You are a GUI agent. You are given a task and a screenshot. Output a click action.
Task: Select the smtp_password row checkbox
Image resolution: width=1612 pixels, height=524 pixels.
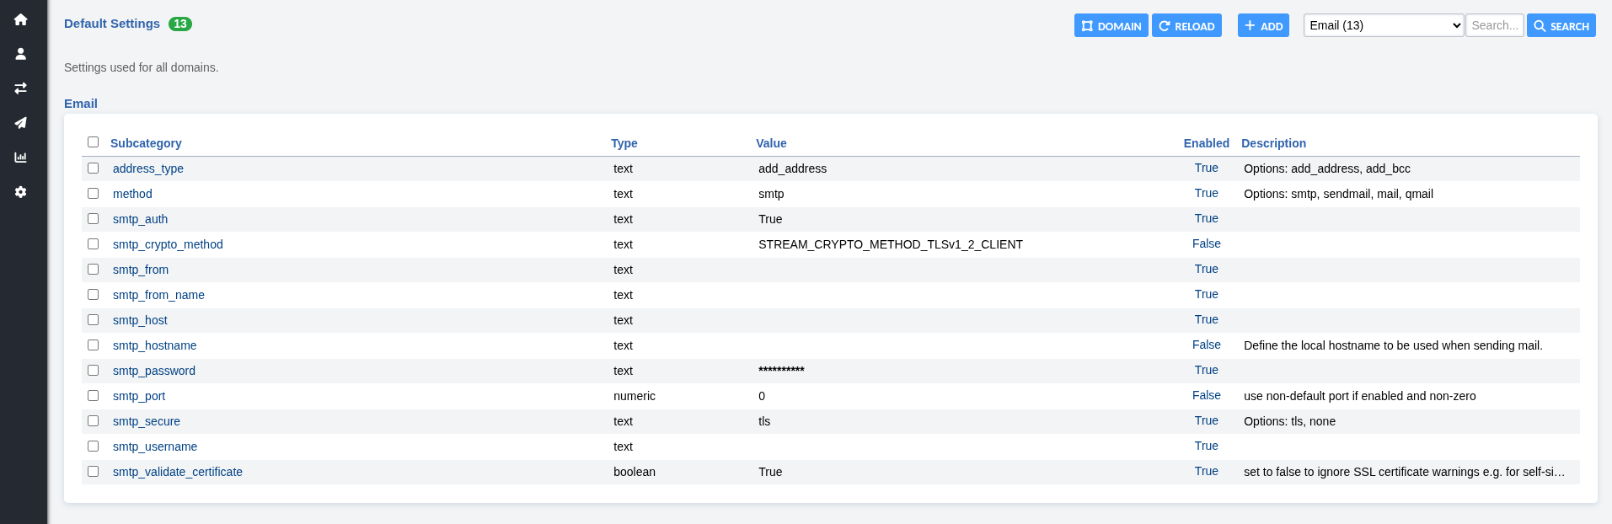coord(94,371)
